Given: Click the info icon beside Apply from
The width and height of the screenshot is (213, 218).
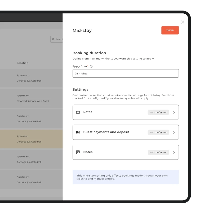Looking at the screenshot, I should point(91,66).
